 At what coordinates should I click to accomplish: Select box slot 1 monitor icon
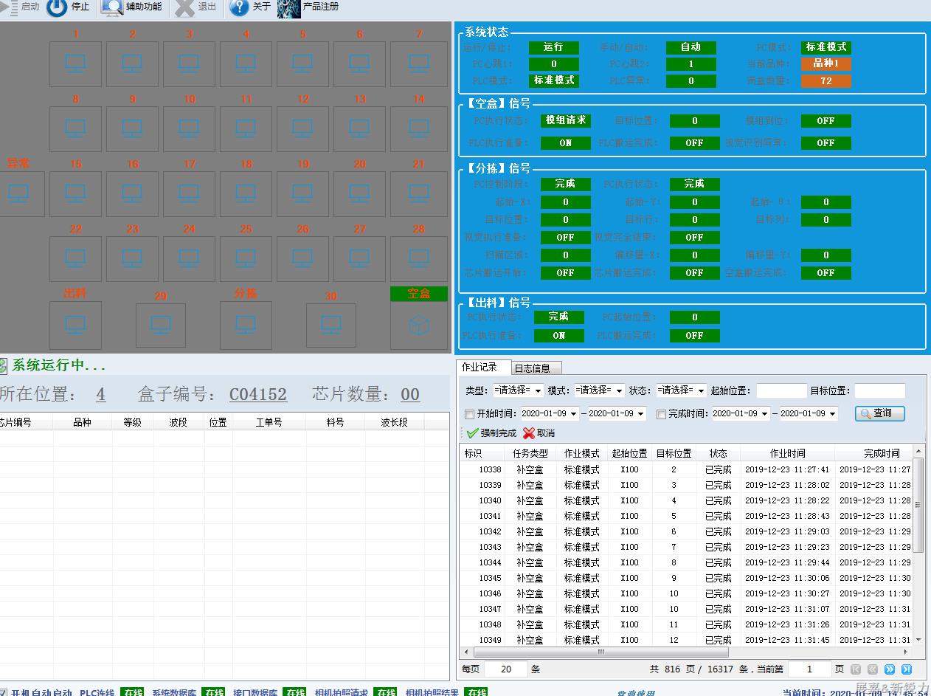coord(75,63)
